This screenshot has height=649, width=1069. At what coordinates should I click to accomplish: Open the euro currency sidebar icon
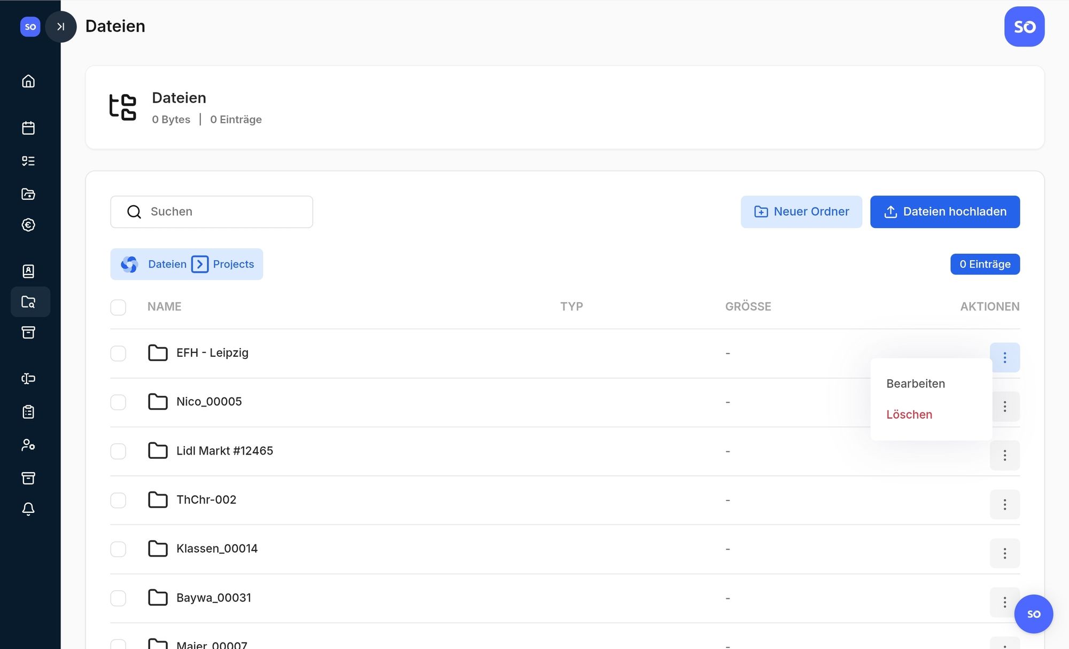click(x=28, y=225)
